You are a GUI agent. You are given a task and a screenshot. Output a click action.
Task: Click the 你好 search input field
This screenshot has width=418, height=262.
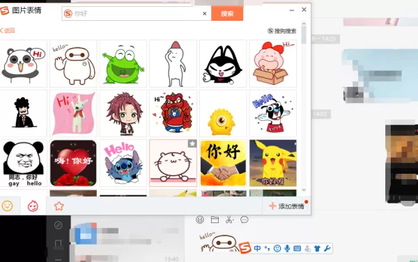pos(137,14)
